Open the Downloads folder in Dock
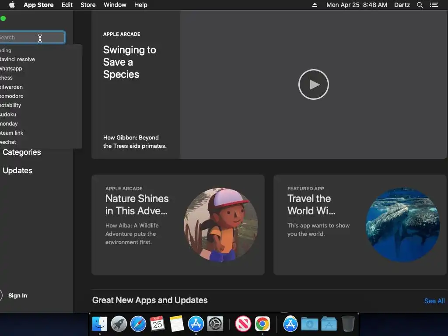The height and width of the screenshot is (336, 448). pos(309,324)
